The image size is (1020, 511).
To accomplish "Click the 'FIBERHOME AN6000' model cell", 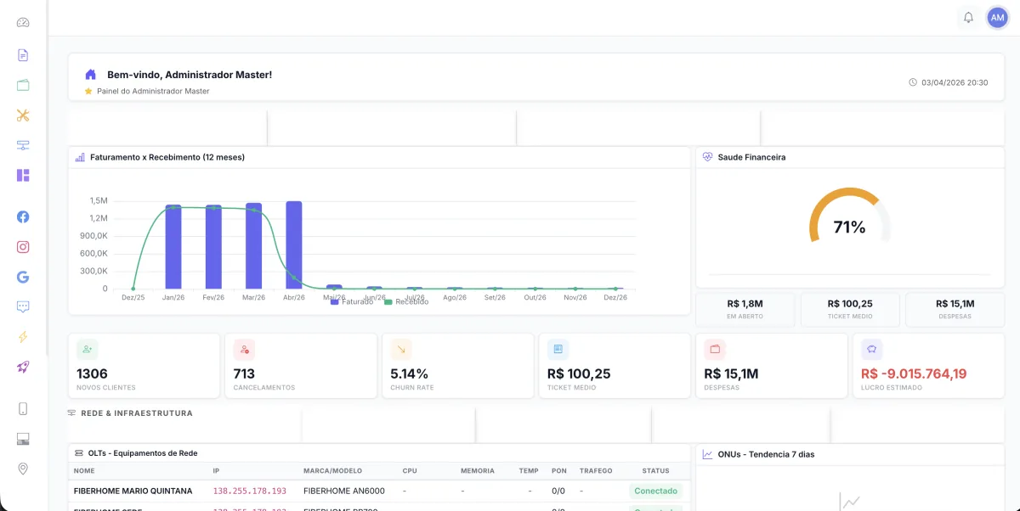I will [344, 491].
